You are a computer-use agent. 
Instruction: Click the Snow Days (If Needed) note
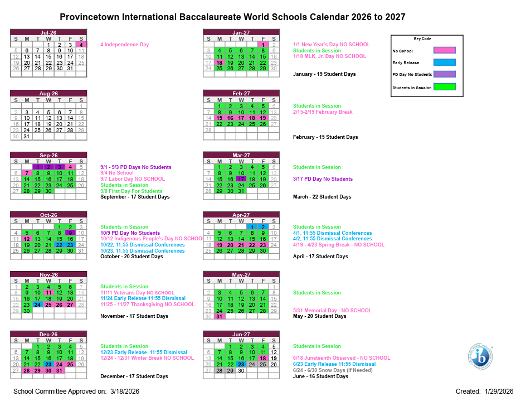[333, 370]
